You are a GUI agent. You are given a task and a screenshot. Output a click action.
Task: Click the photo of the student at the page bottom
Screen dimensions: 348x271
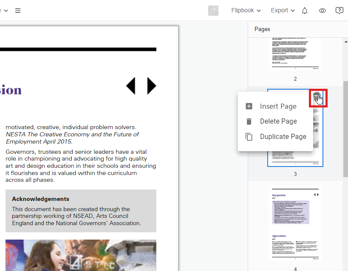[81, 255]
